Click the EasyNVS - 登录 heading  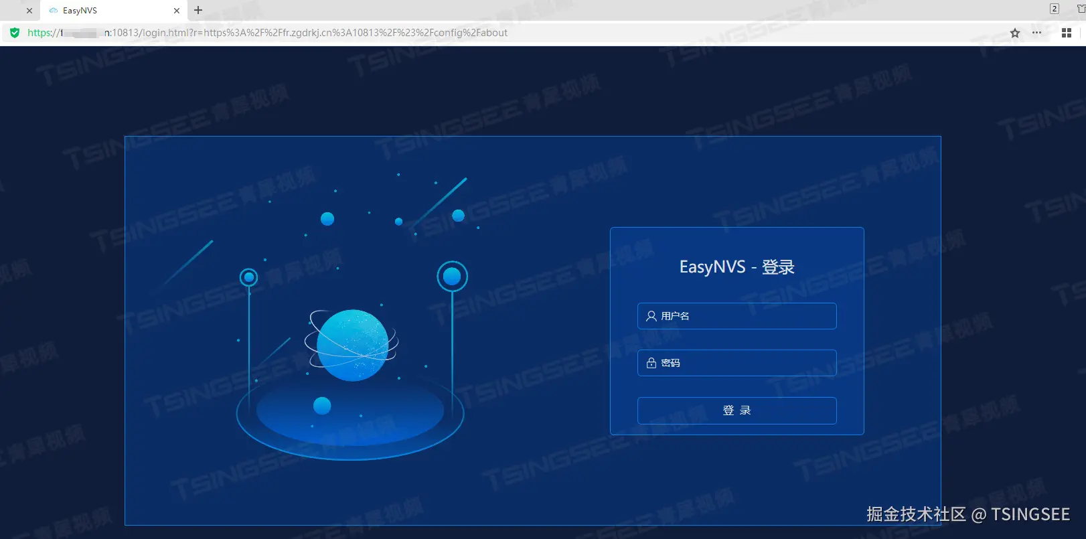736,267
